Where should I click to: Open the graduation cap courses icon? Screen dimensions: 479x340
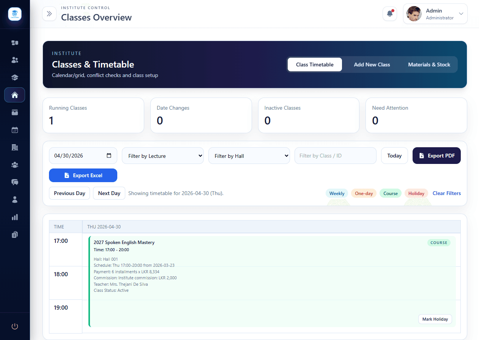point(15,77)
